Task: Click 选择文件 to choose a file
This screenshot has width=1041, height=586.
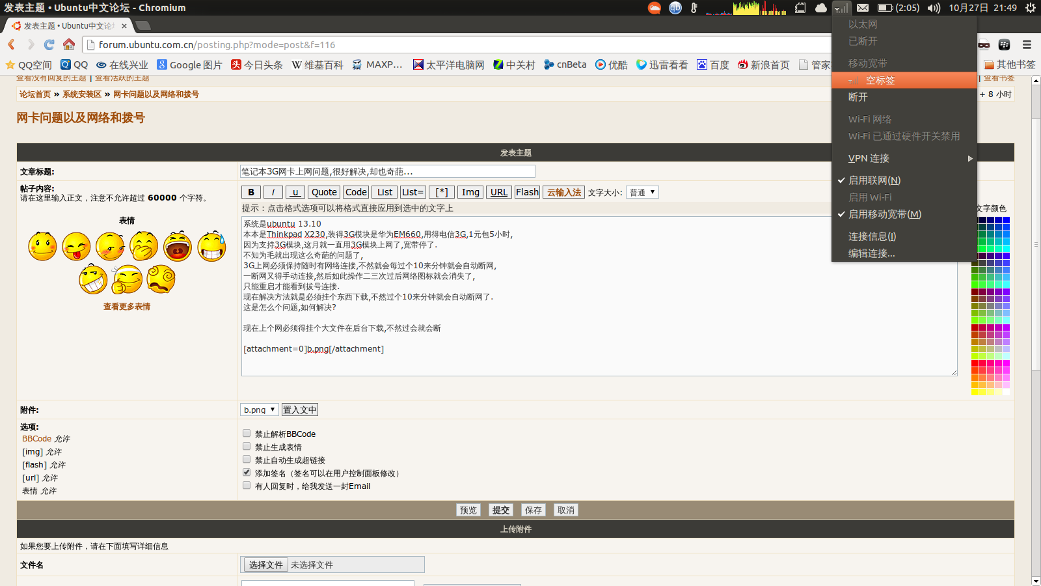Action: tap(266, 565)
